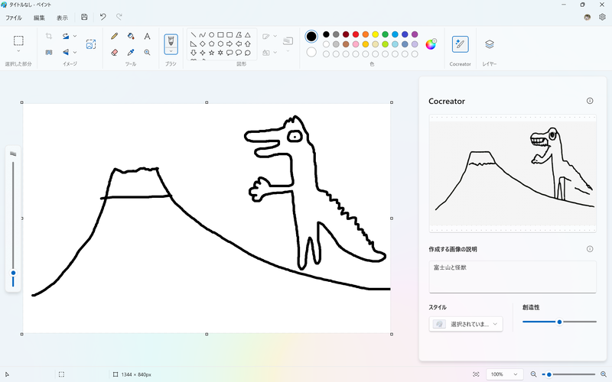The height and width of the screenshot is (382, 612).
Task: Select the Color picker eyedropper tool
Action: coord(131,52)
